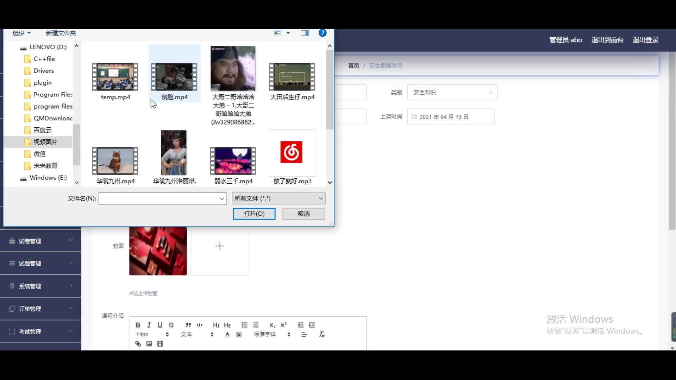Viewport: 676px width, 380px height.
Task: Open the text color picker
Action: (x=227, y=334)
